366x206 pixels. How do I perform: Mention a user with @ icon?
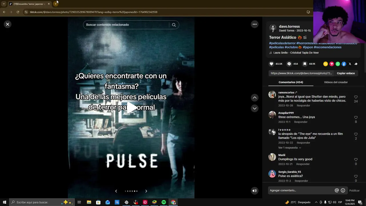337,191
